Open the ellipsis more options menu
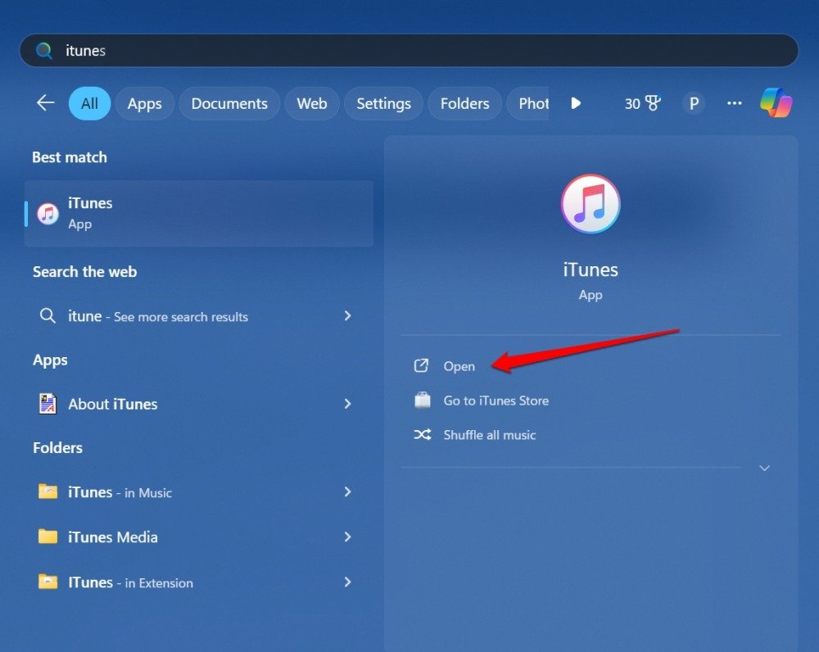The height and width of the screenshot is (652, 819). click(735, 102)
